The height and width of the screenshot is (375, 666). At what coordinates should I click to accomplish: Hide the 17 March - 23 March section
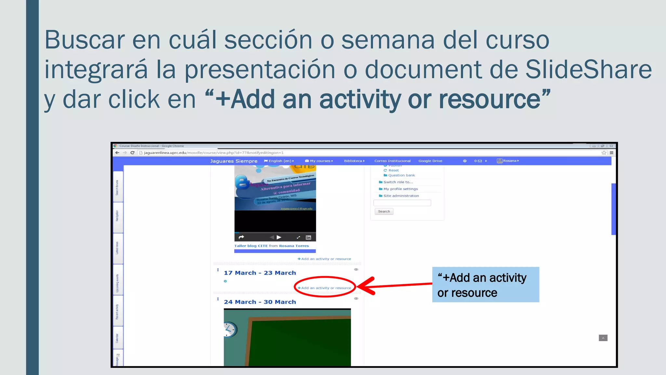356,270
